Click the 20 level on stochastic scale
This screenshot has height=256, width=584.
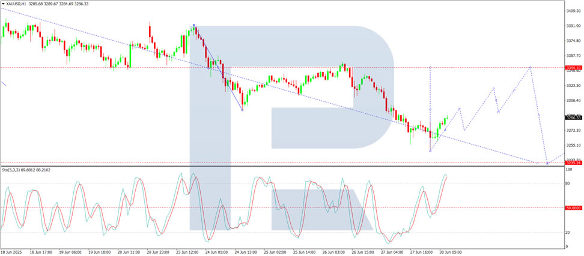(x=569, y=233)
